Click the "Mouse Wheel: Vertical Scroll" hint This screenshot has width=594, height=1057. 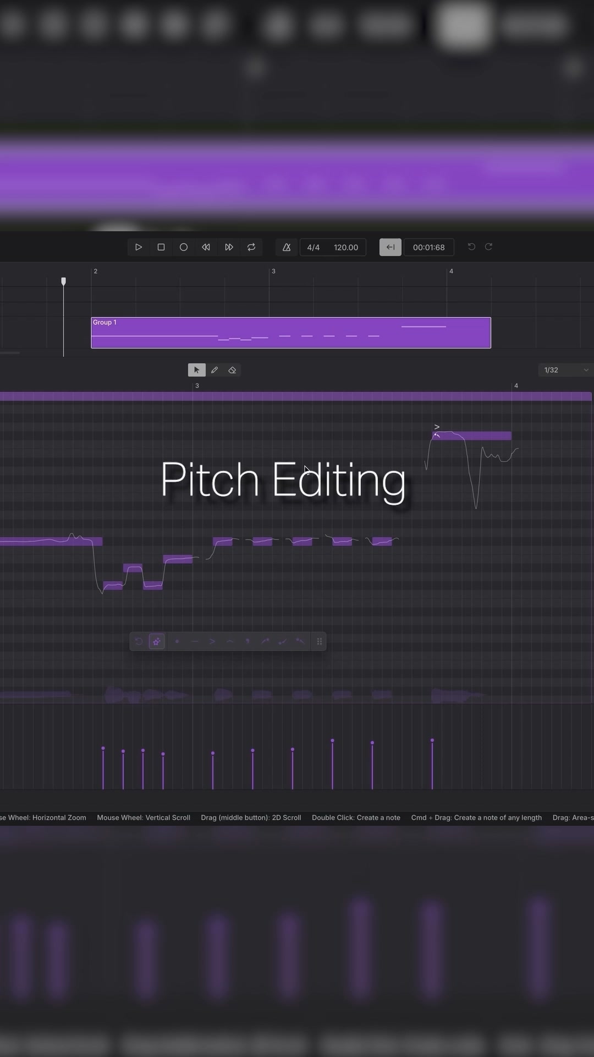click(x=144, y=818)
